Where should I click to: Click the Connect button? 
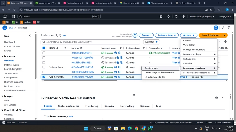(x=146, y=35)
